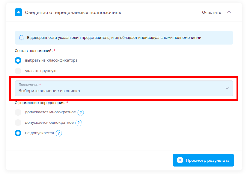This screenshot has width=247, height=174.
Task: Open help for 'допускается многократное'
Action: 81,112
